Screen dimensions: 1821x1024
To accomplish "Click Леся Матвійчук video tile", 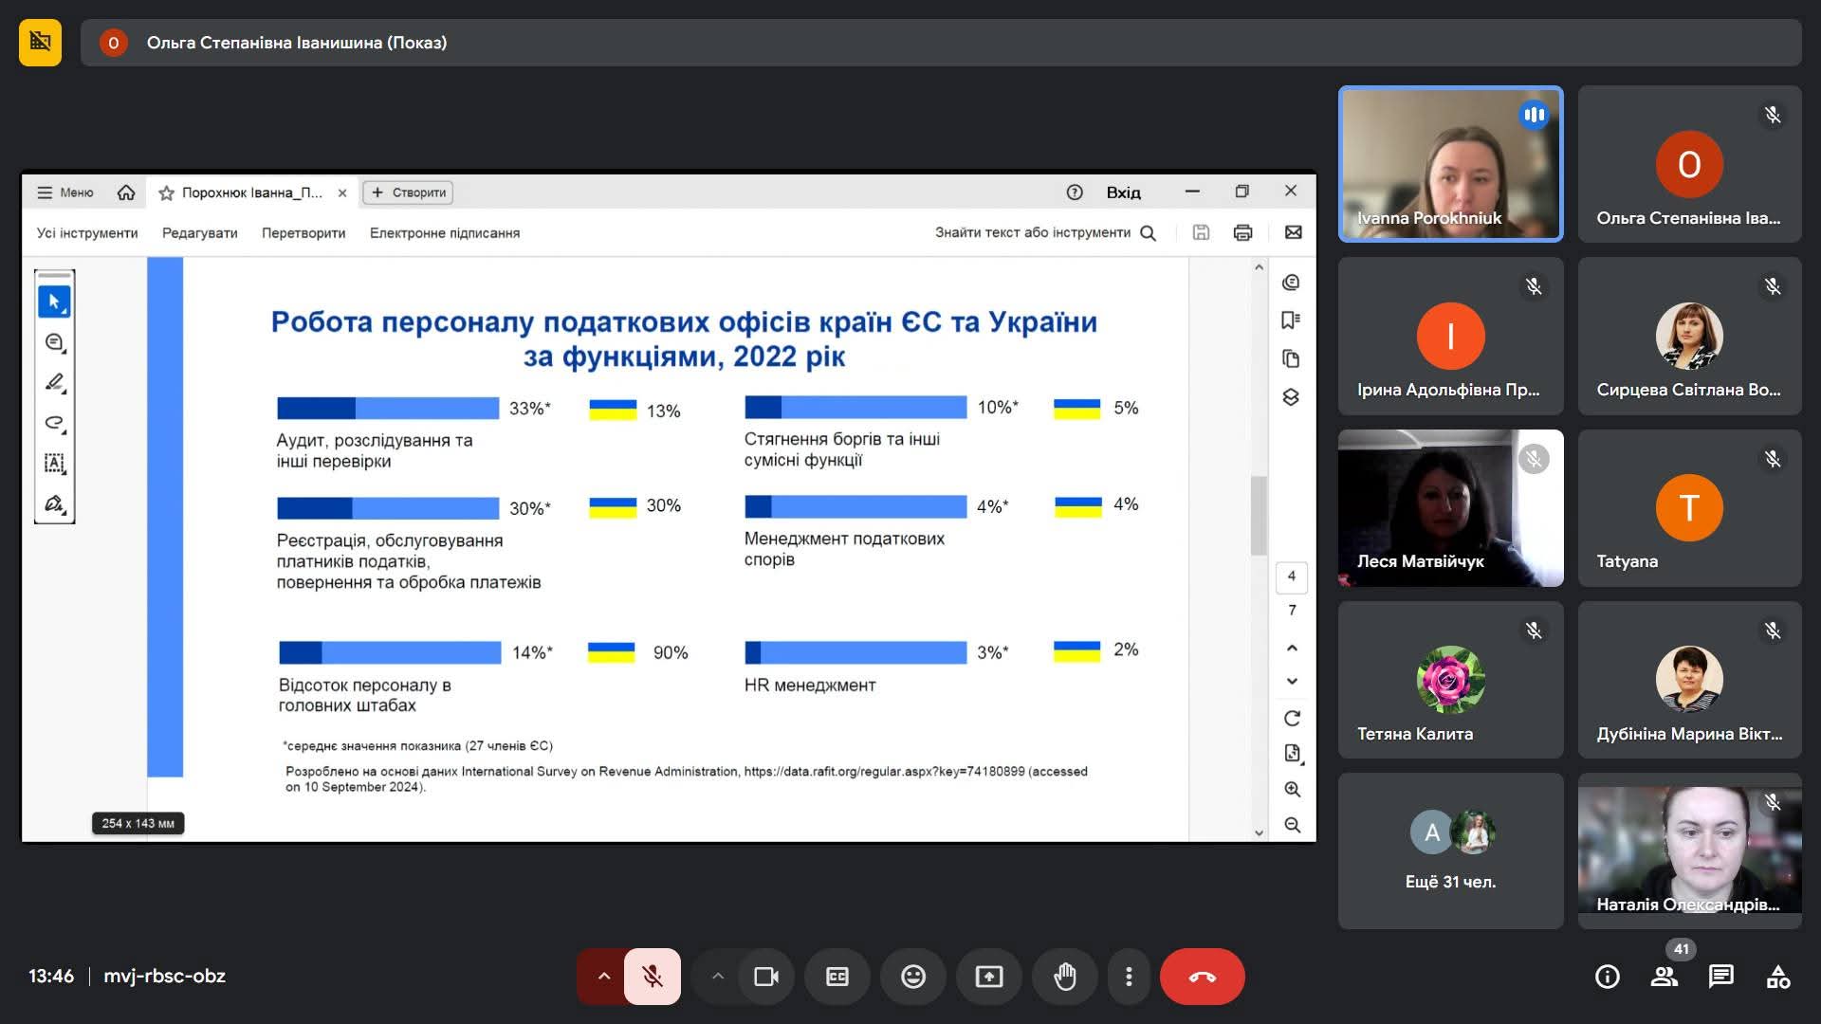I will pyautogui.click(x=1450, y=507).
